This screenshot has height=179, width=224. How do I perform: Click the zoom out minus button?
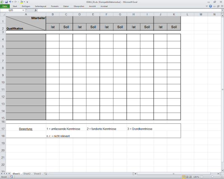pyautogui.click(x=201, y=177)
